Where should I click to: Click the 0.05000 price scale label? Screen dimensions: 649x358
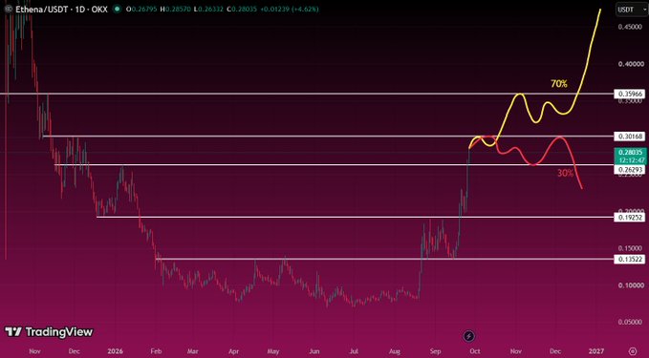click(x=631, y=322)
